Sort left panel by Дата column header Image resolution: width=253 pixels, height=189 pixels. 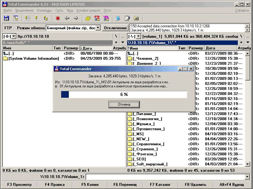click(x=96, y=48)
